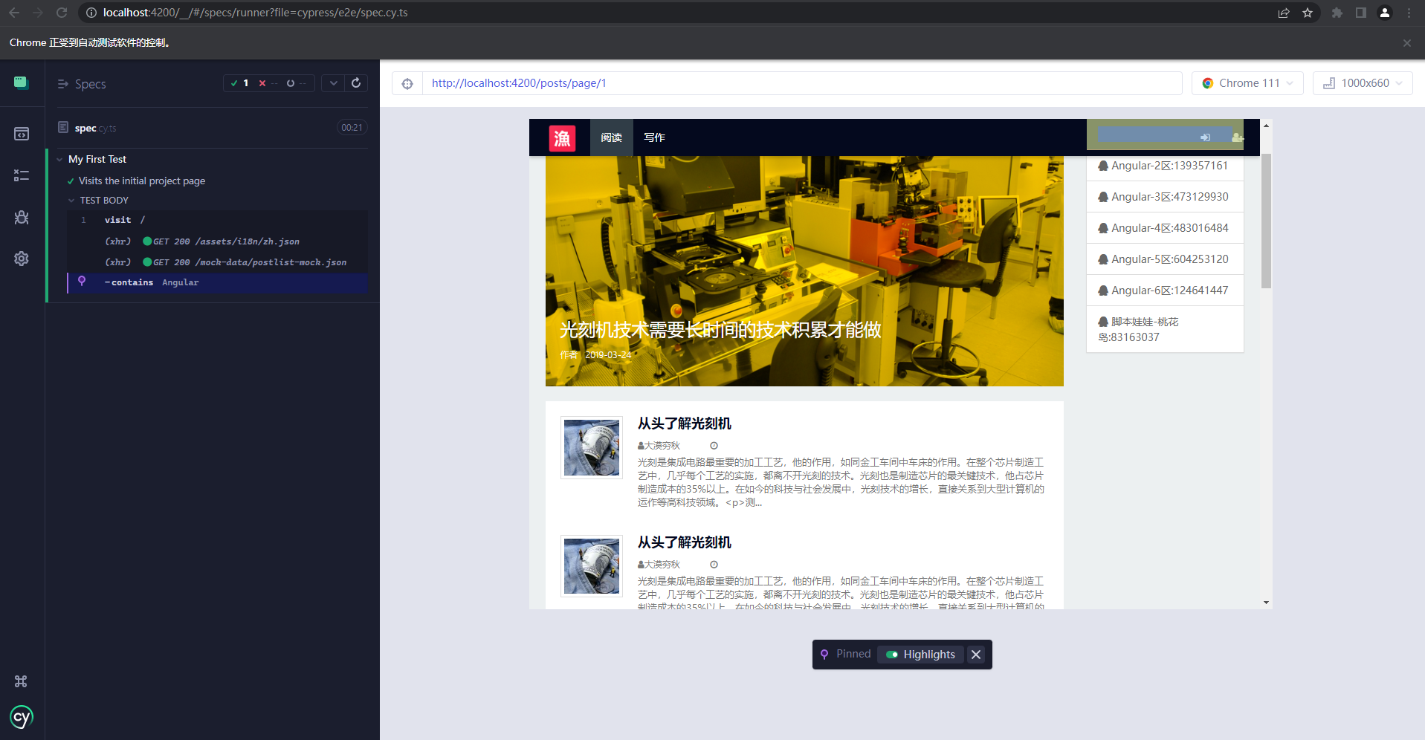Click the pin icon on the contains command
The image size is (1425, 740).
pyautogui.click(x=82, y=281)
